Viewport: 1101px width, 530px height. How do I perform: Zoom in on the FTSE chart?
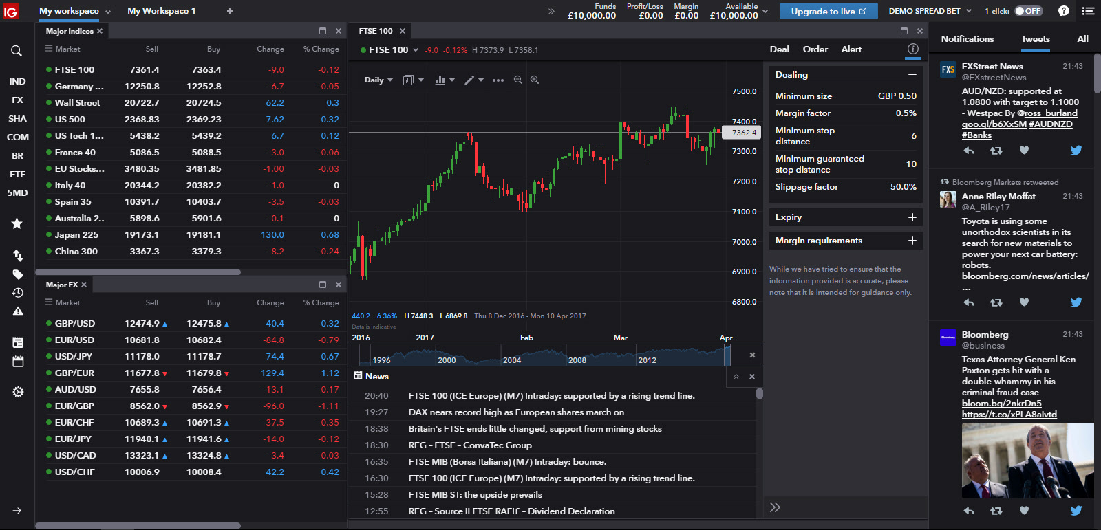click(x=535, y=80)
